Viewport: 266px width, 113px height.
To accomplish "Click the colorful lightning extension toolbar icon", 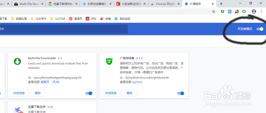I will (x=237, y=11).
